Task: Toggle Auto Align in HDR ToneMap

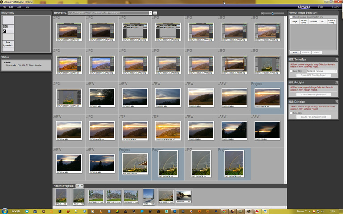Action: pyautogui.click(x=291, y=71)
